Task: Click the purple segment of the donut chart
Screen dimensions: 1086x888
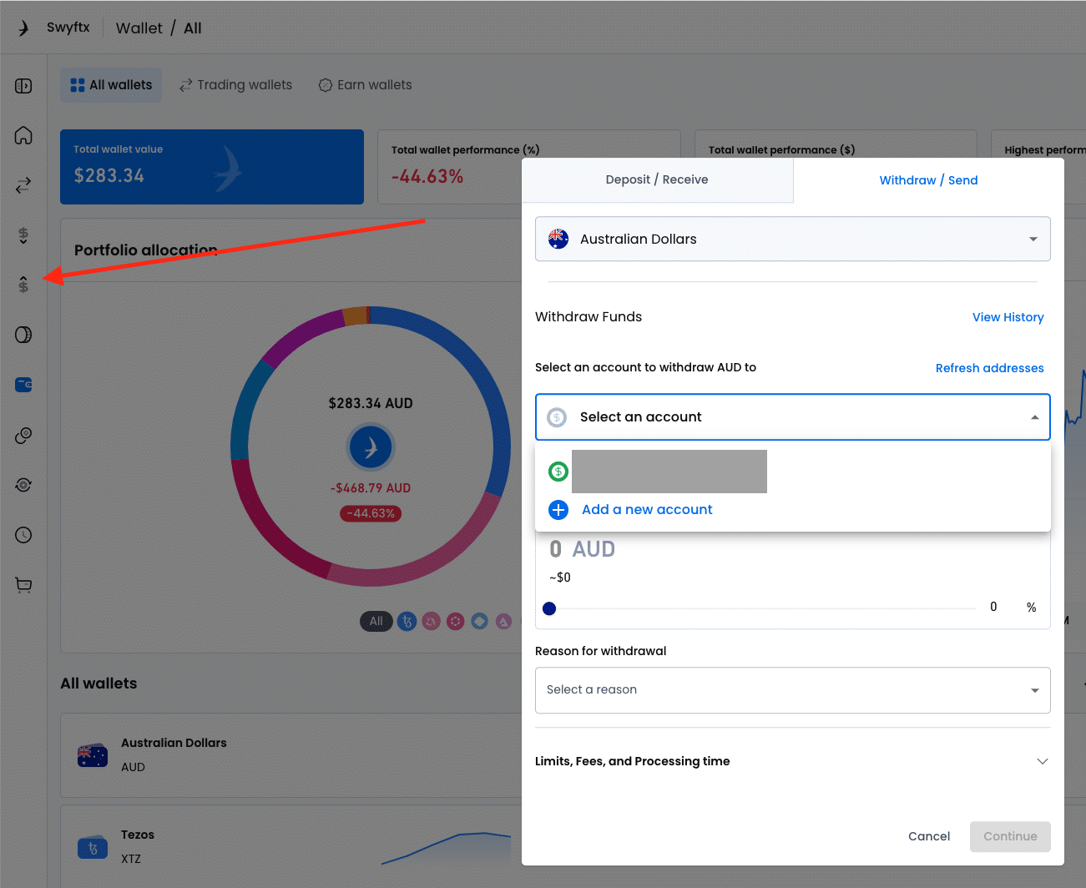Action: pos(302,337)
